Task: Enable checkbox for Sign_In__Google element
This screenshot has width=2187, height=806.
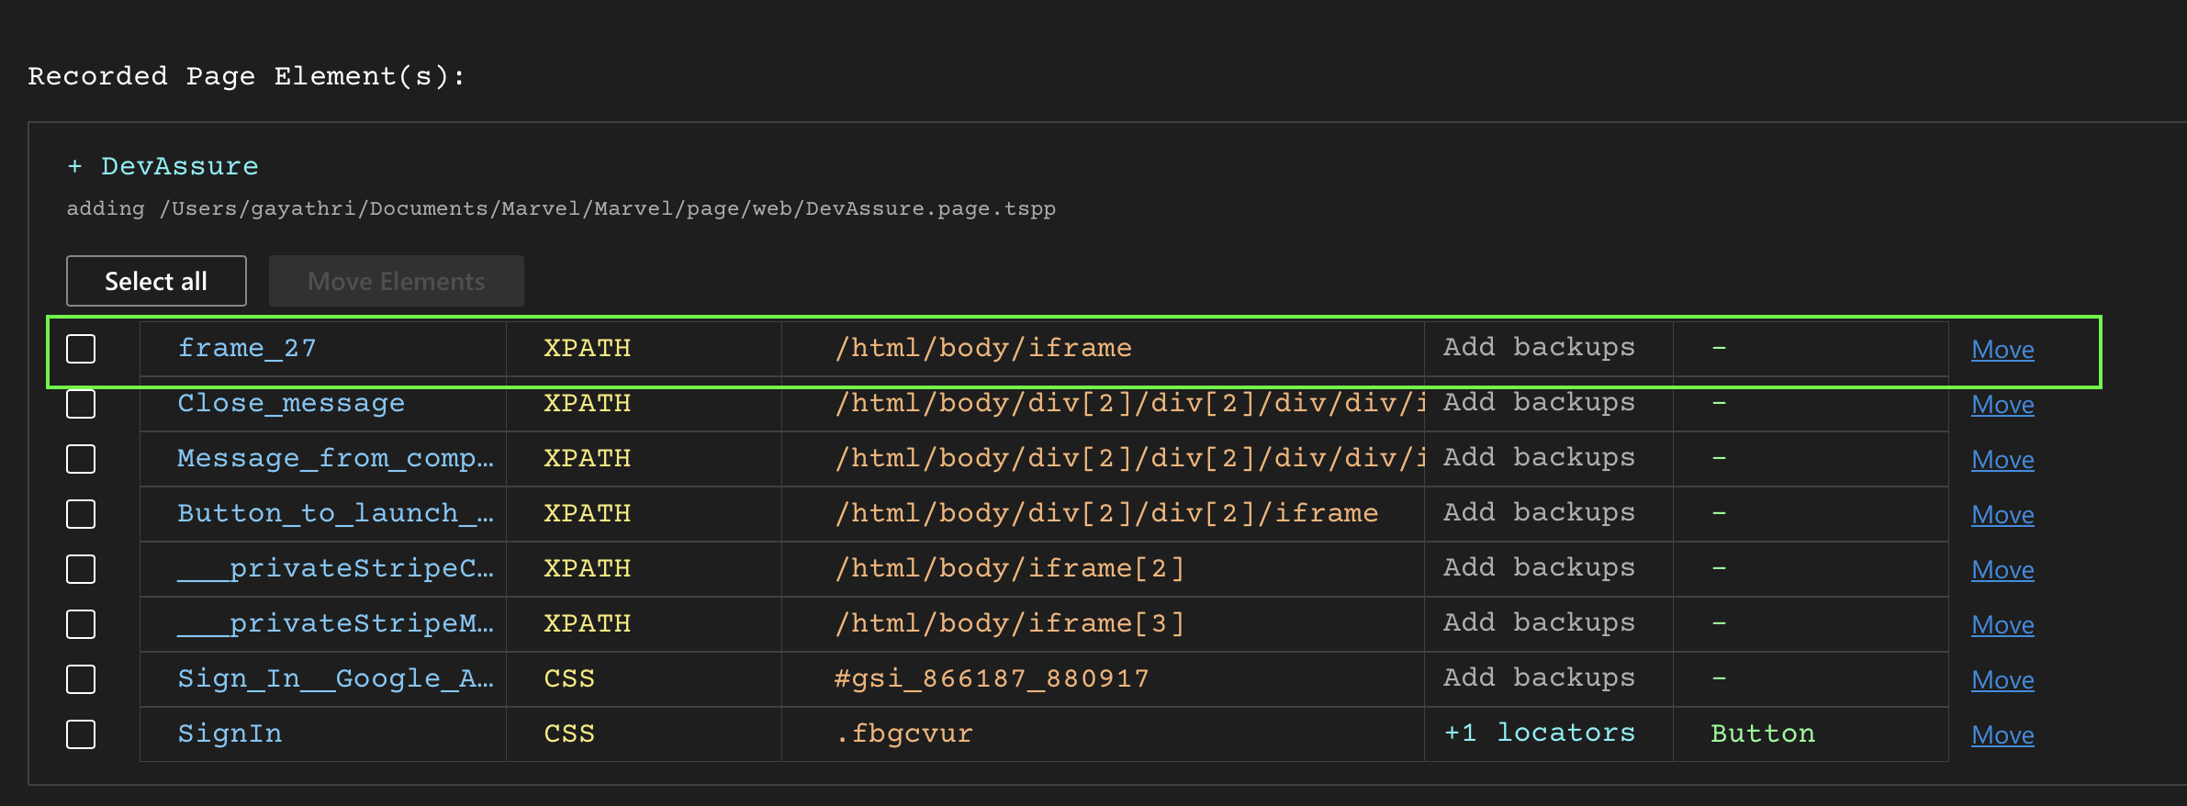Action: tap(81, 679)
